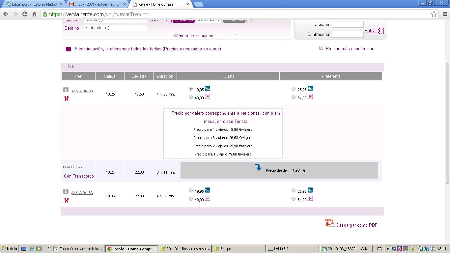Bookmark page with the star icon
Image resolution: width=450 pixels, height=253 pixels.
[434, 14]
